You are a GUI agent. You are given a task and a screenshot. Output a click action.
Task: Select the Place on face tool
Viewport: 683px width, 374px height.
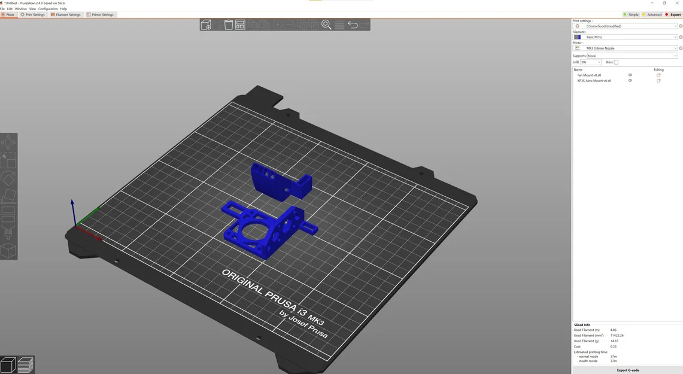coord(8,196)
